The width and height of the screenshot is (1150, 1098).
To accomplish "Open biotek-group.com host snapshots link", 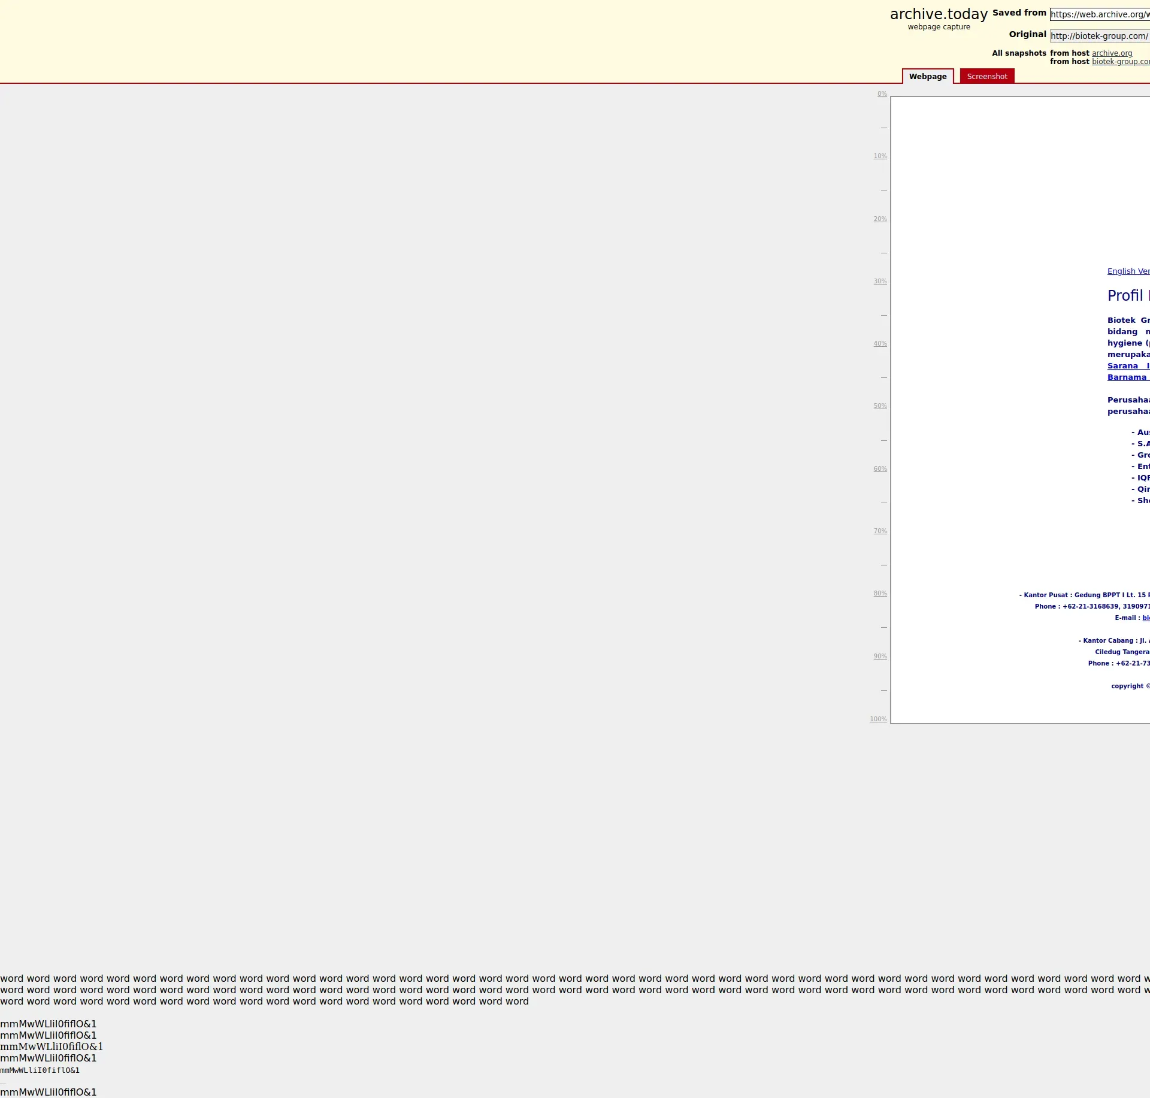I will pos(1120,62).
